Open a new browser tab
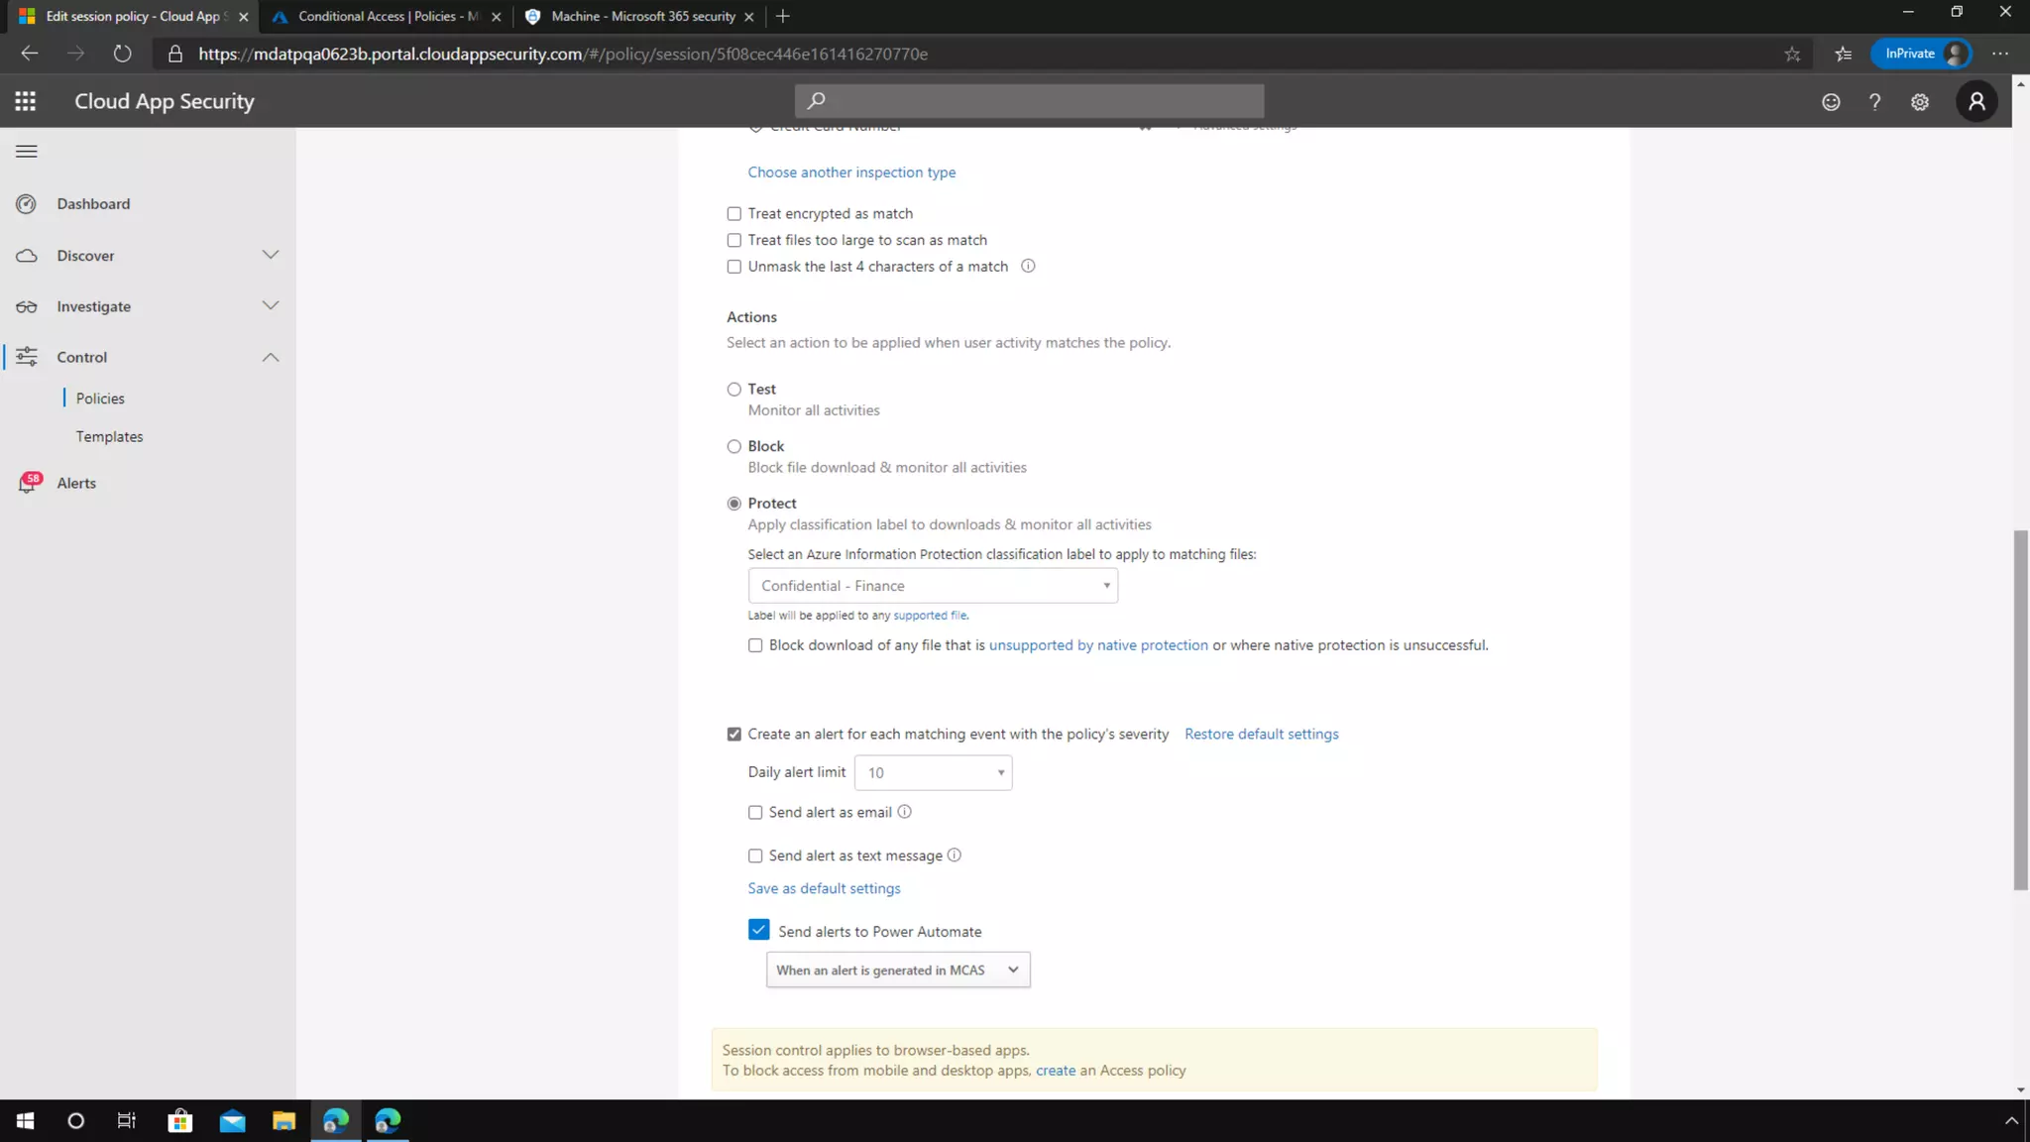Image resolution: width=2030 pixels, height=1142 pixels. [783, 16]
